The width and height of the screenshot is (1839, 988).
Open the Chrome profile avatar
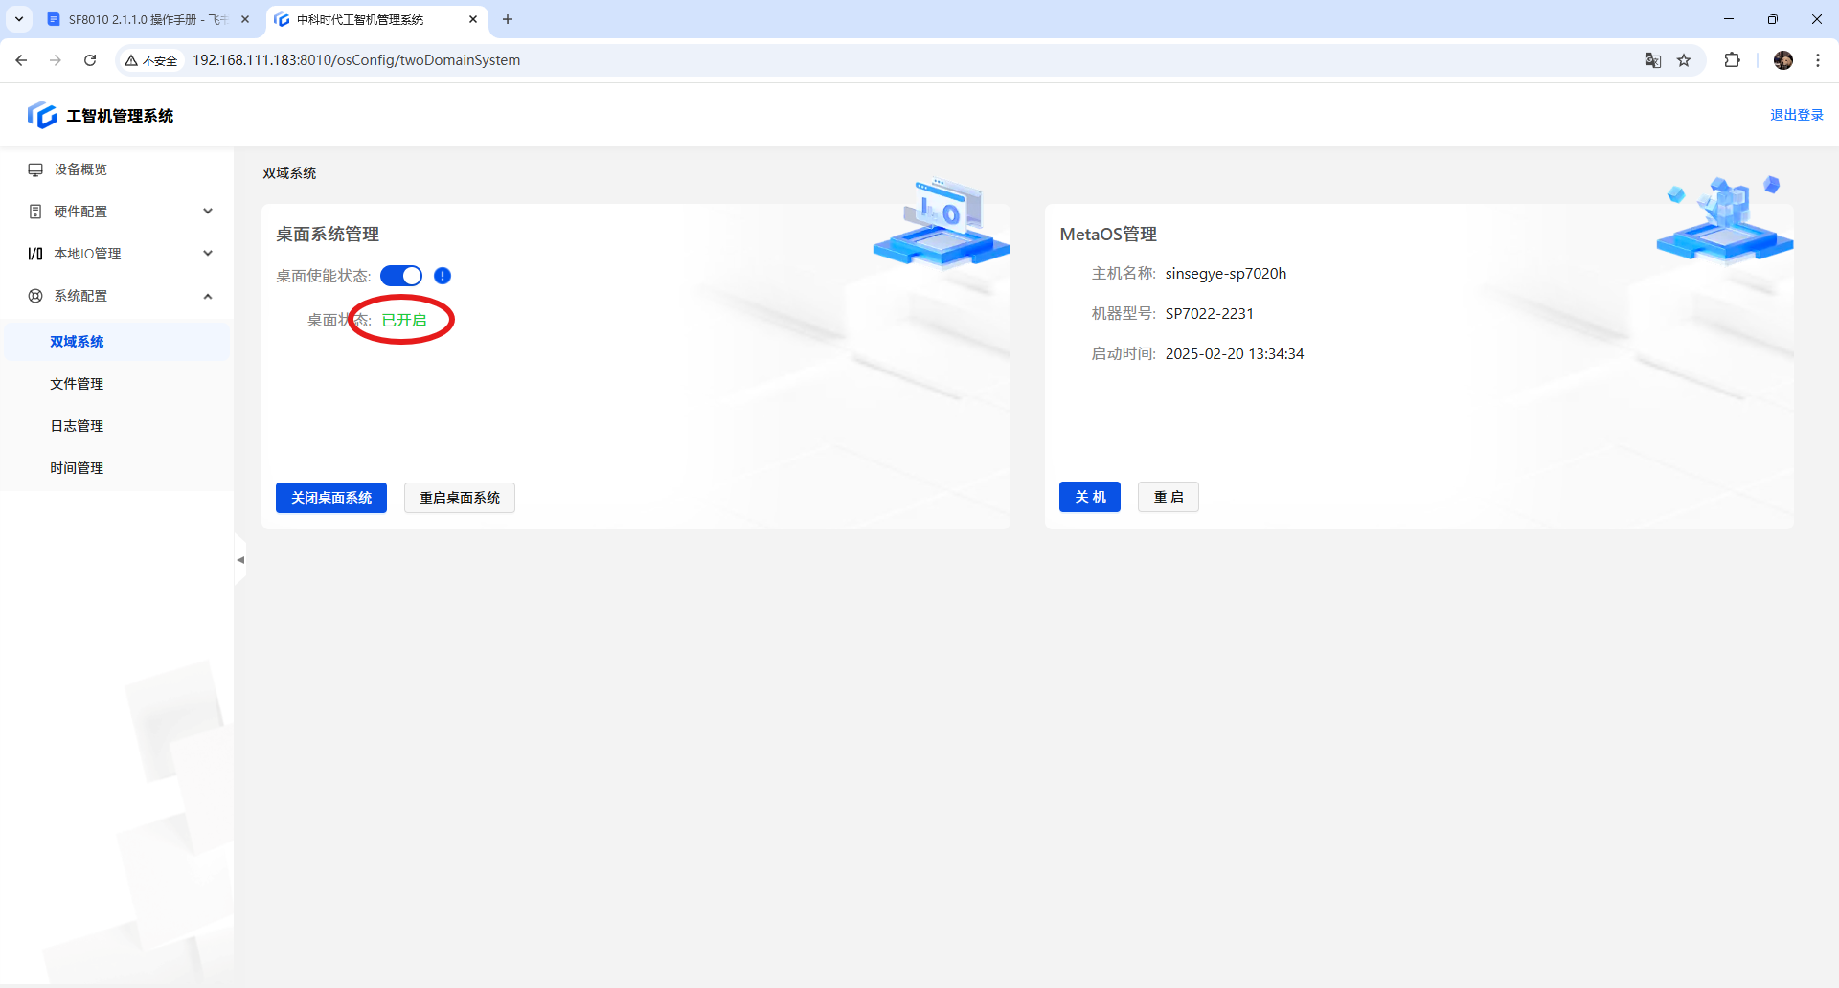[x=1783, y=60]
